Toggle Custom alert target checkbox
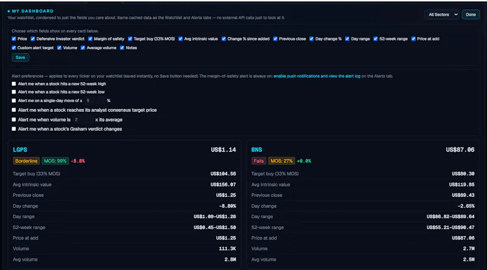The height and width of the screenshot is (270, 487). tap(13, 48)
